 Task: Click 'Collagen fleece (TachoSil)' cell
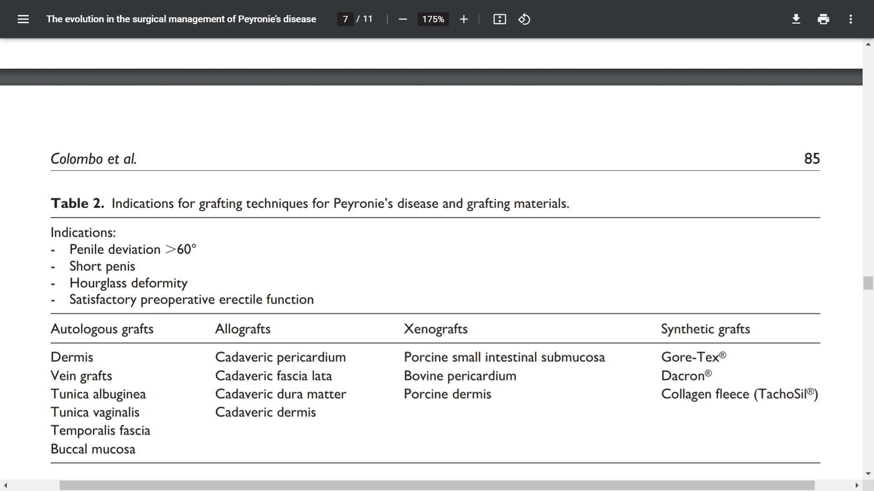click(x=740, y=394)
